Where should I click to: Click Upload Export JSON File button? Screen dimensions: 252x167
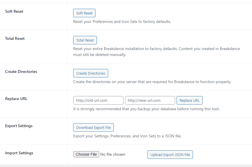point(170,155)
